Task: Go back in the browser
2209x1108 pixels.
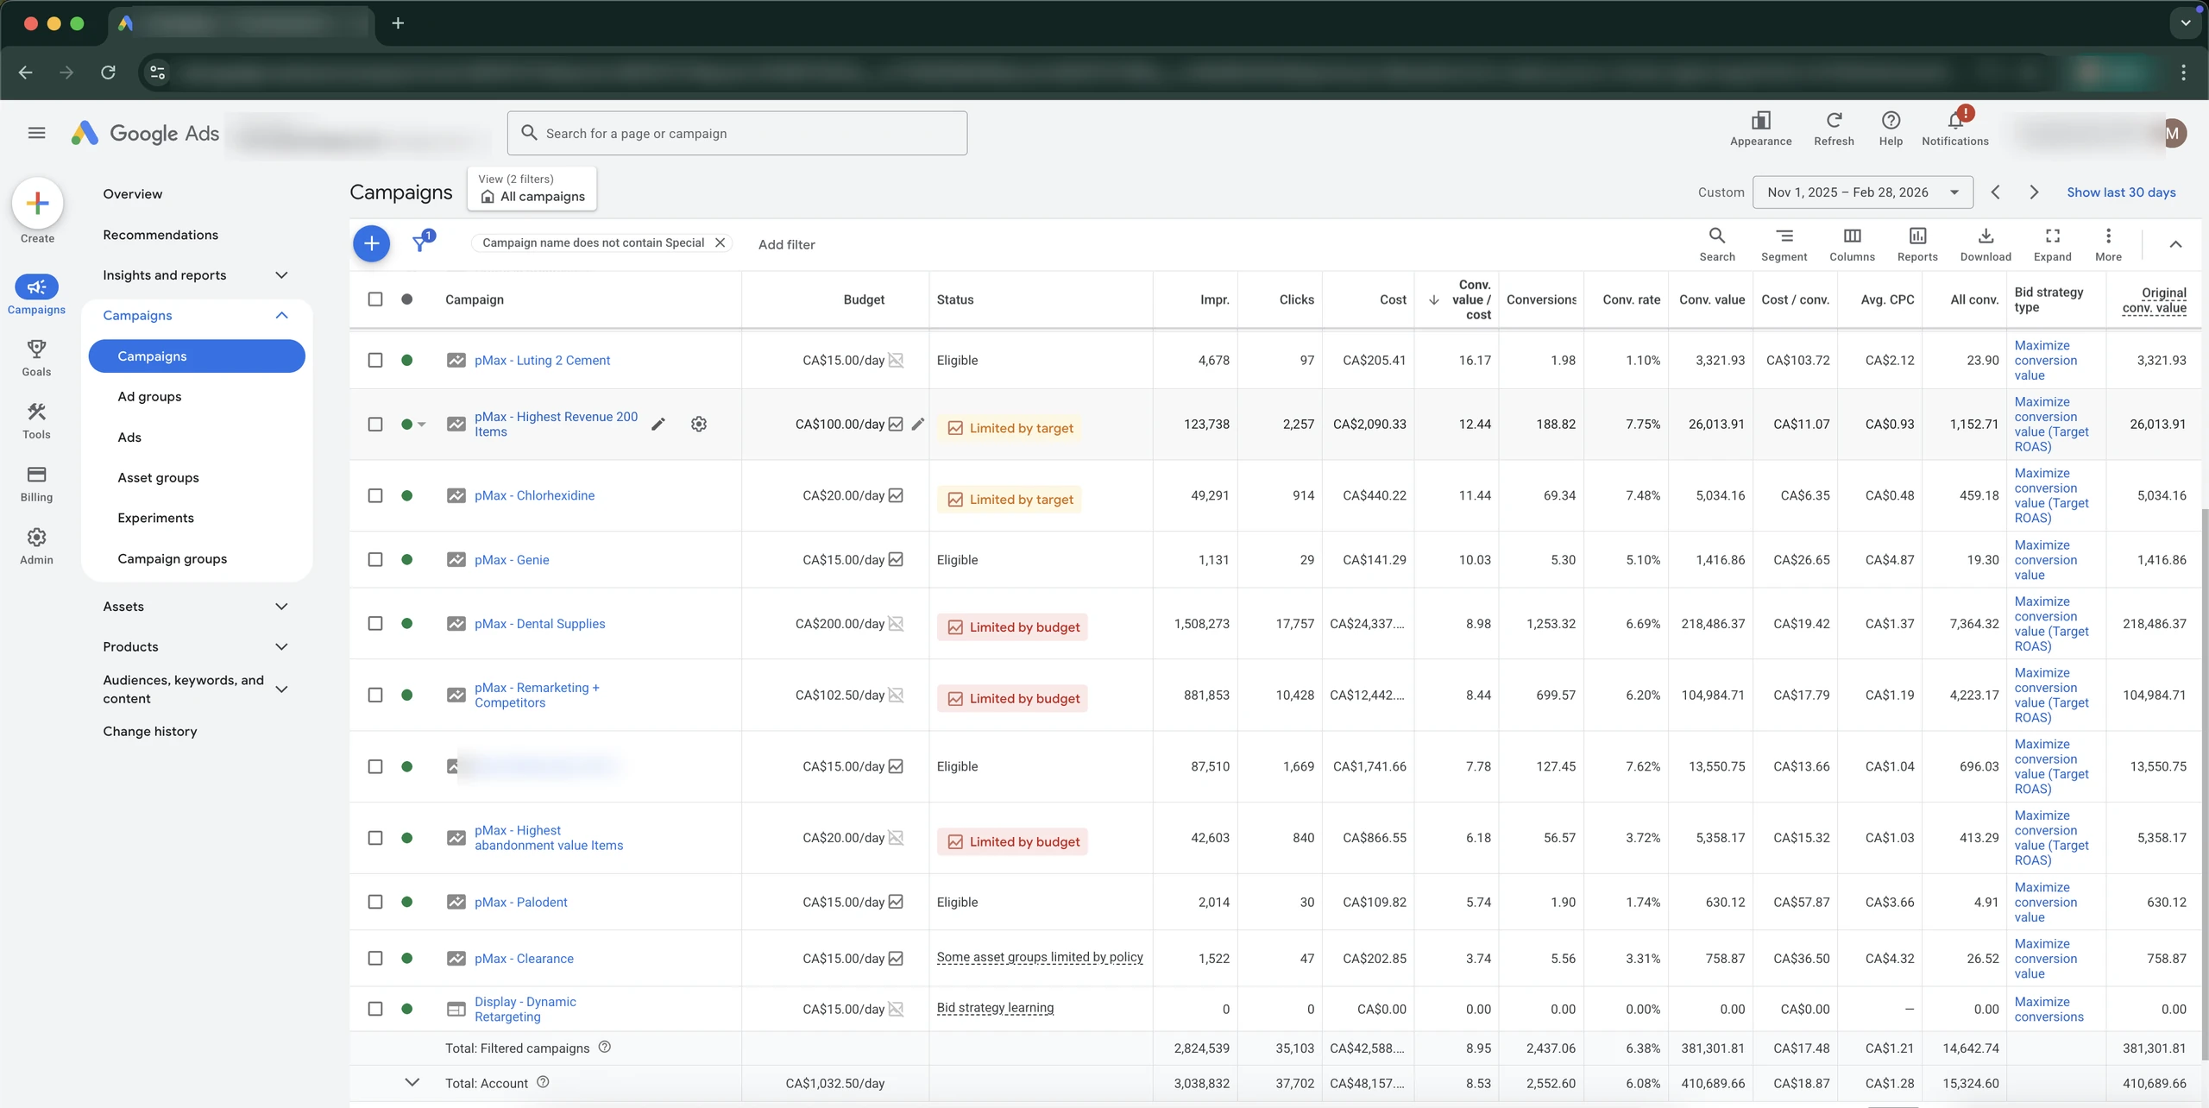Action: pyautogui.click(x=26, y=72)
